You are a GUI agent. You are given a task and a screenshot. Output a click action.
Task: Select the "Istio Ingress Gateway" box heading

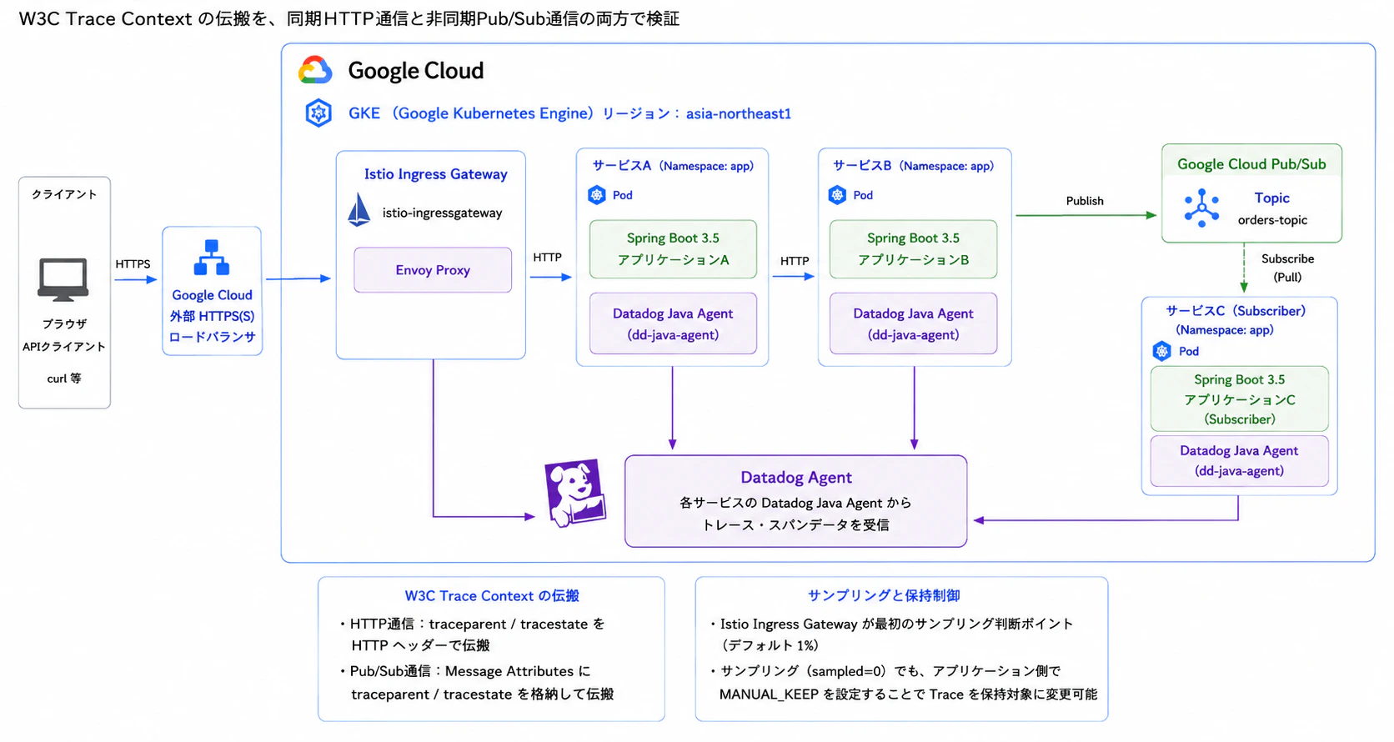click(x=435, y=174)
